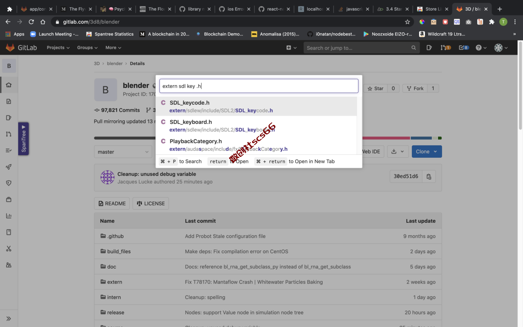Open the LICENSE button

151,204
